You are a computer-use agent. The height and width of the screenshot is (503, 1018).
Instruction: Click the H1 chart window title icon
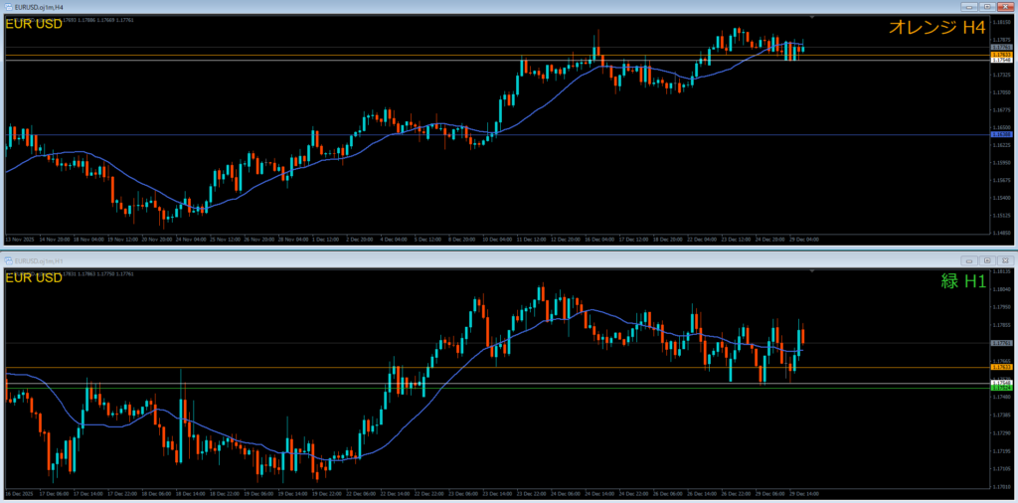[6, 260]
